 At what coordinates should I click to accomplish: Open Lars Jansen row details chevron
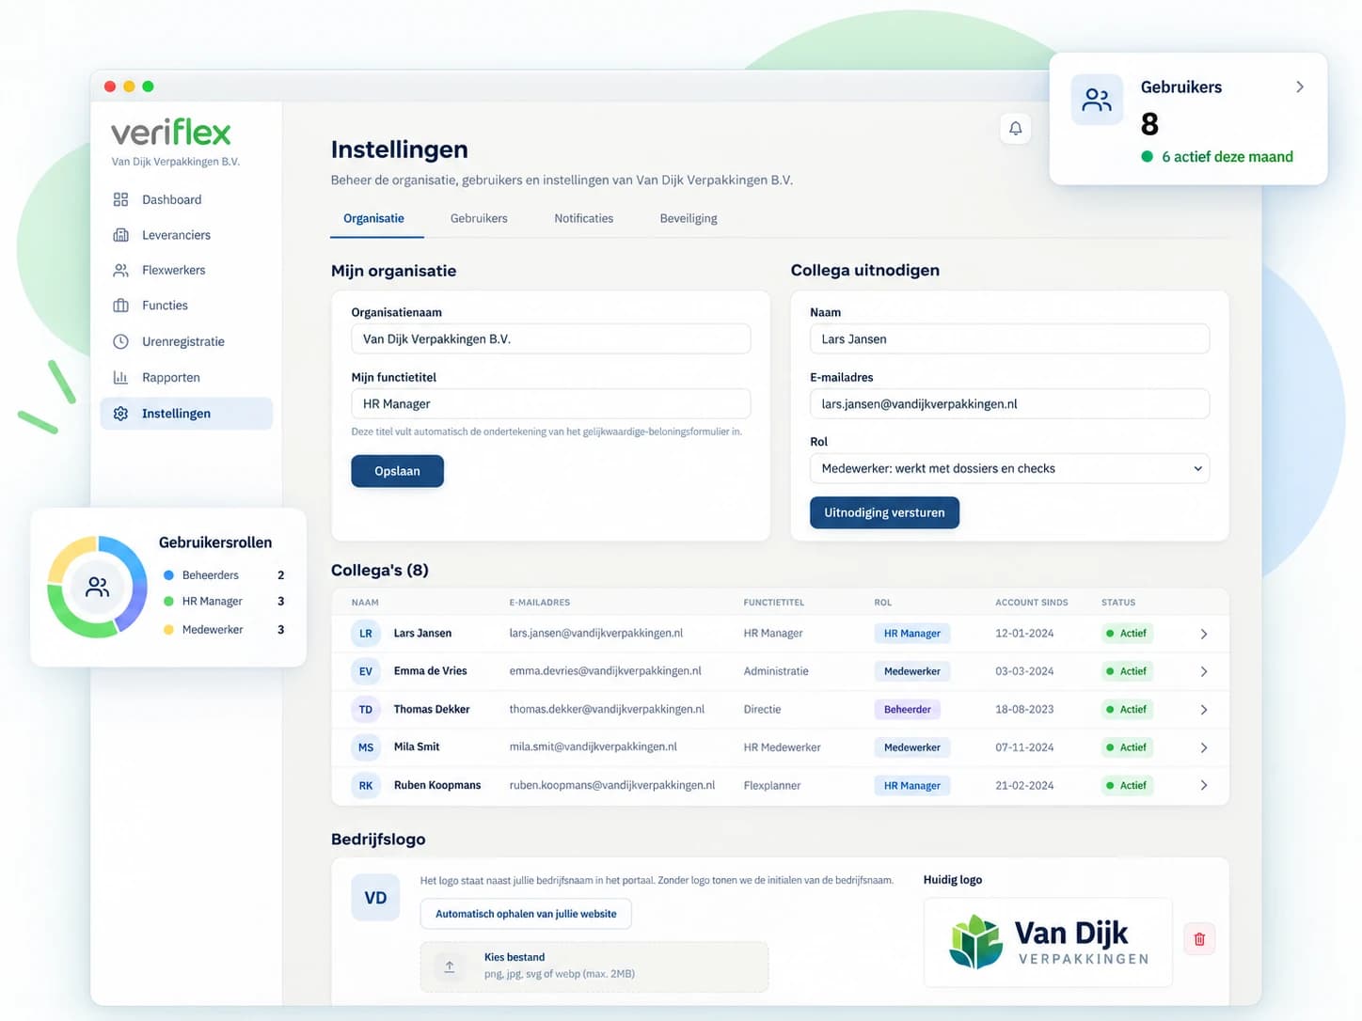(x=1204, y=634)
